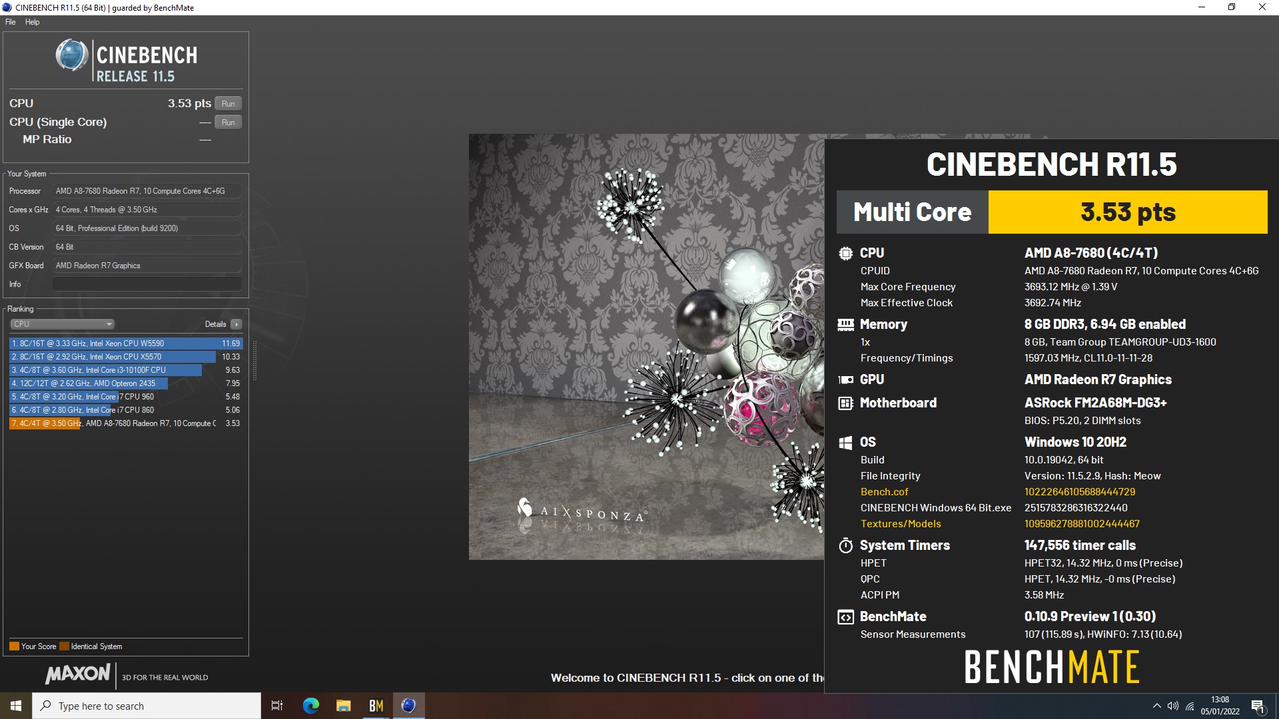
Task: Select the Intel Core i3-10100F ranking row
Action: pyautogui.click(x=125, y=370)
